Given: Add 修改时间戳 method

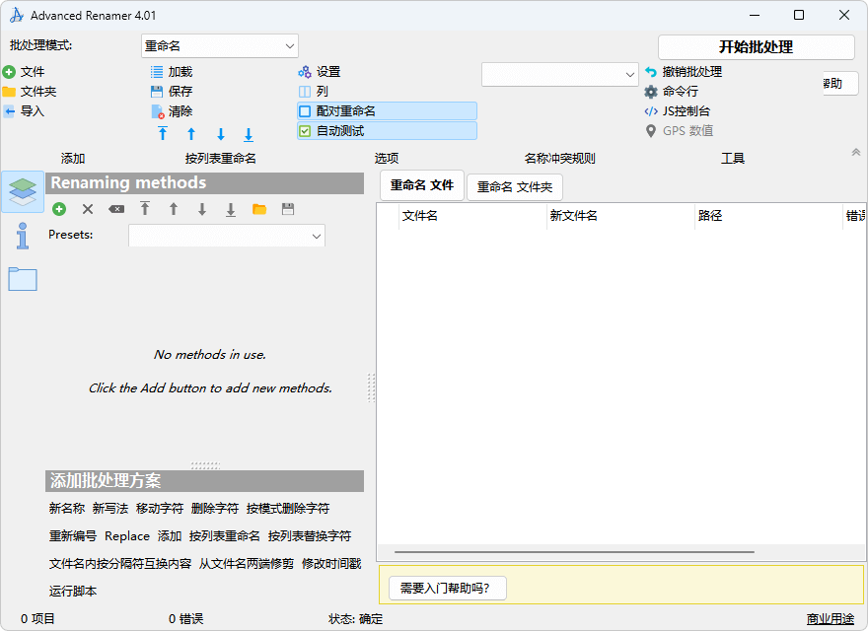Looking at the screenshot, I should pos(331,564).
